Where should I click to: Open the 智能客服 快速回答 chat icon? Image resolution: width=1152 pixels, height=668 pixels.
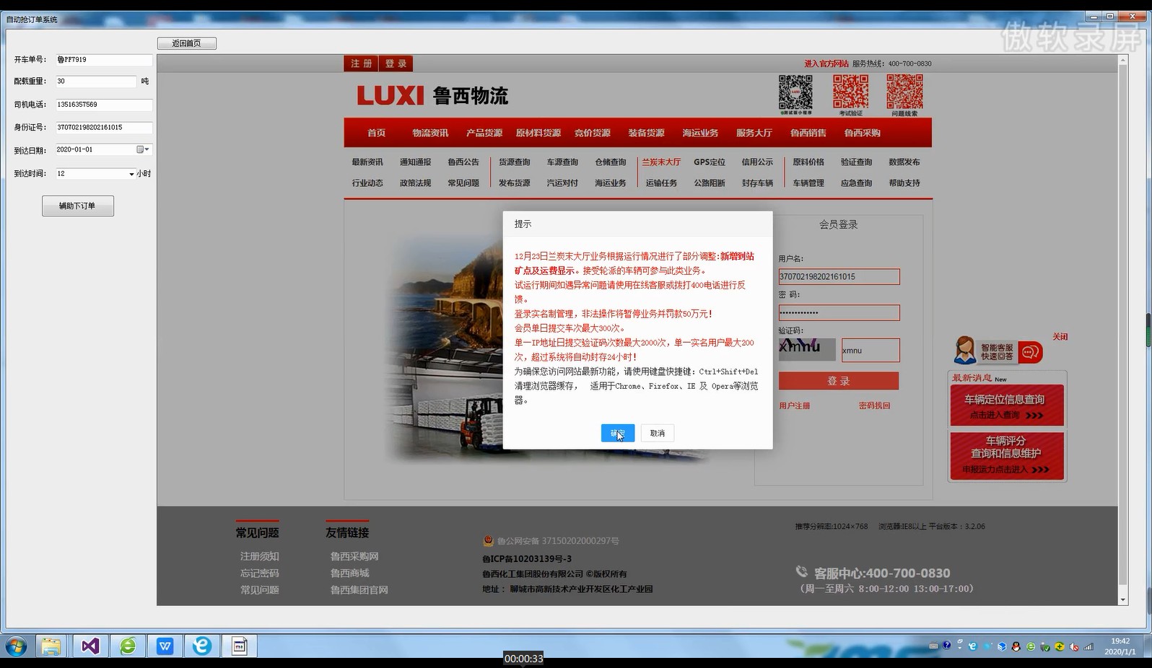click(x=998, y=351)
